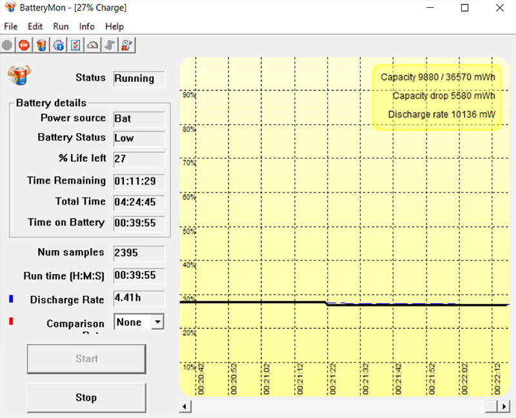The width and height of the screenshot is (516, 418).
Task: Open the gauge meter toolbar icon
Action: [92, 45]
